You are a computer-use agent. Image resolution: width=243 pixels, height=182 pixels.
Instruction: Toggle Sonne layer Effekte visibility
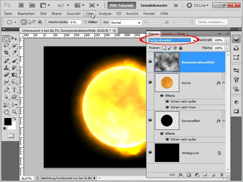coord(162,96)
